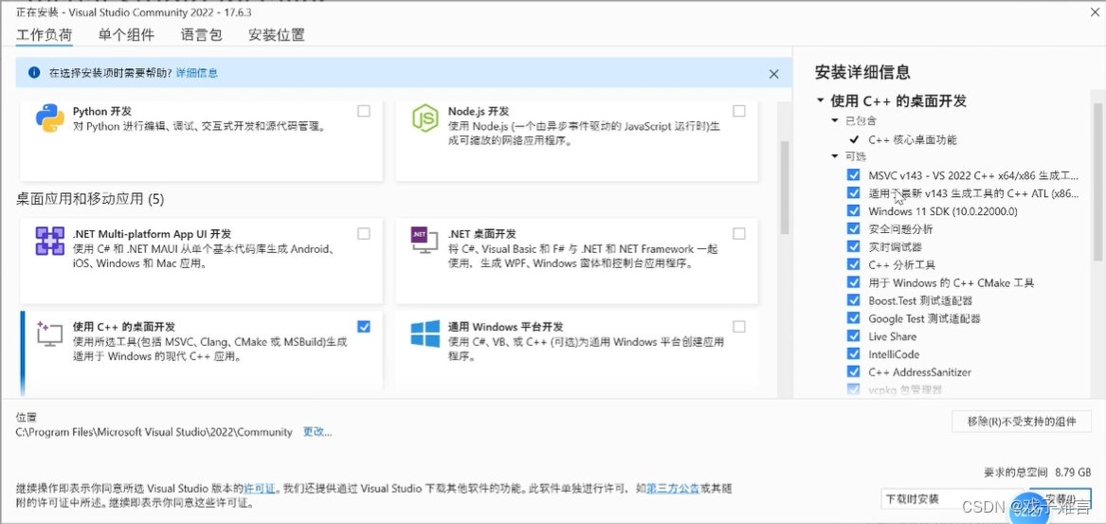Enable .NET Multi-platform App UI workload checkbox

pos(363,233)
